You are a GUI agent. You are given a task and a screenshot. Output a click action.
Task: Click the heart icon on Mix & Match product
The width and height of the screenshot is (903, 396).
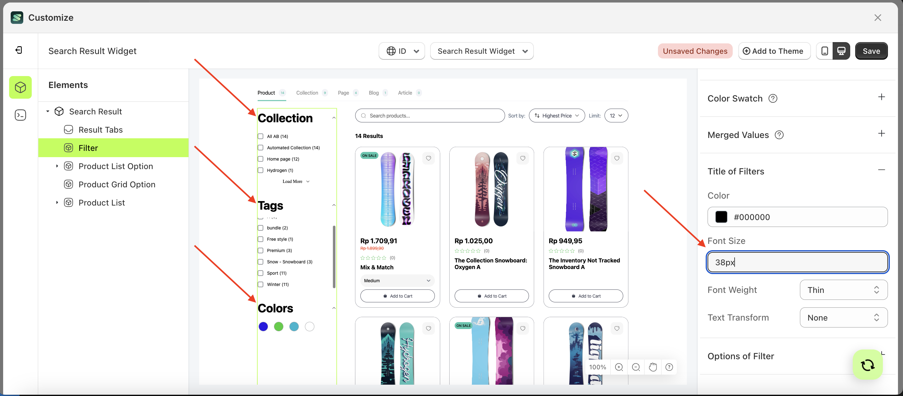[429, 158]
